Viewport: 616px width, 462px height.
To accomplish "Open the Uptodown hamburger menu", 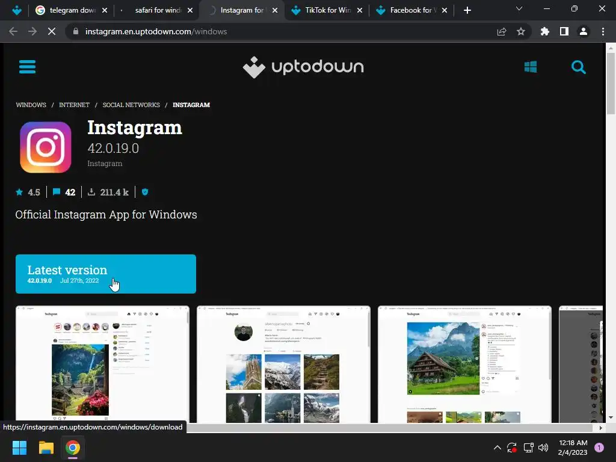I will (x=27, y=67).
